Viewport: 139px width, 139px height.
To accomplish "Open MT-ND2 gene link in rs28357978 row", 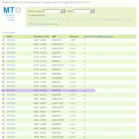I will 11,107.
